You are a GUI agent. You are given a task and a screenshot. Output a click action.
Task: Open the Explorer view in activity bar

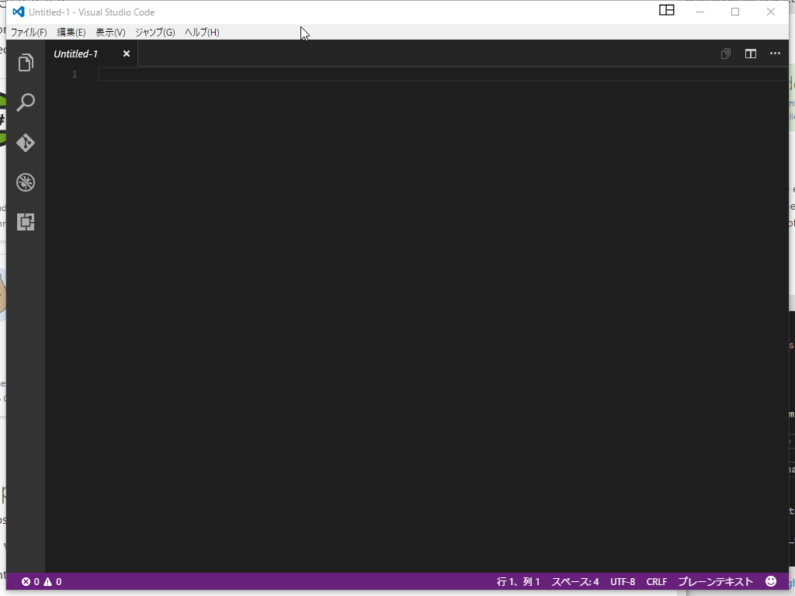(x=26, y=63)
